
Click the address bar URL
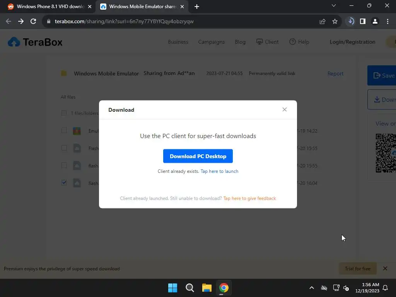(124, 22)
